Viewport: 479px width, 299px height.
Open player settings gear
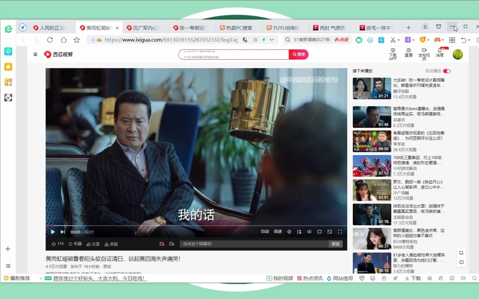click(289, 232)
